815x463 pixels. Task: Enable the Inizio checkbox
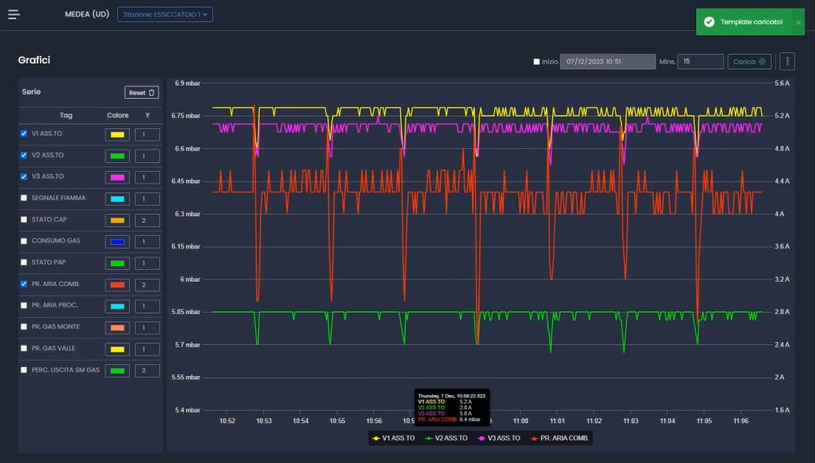click(x=537, y=62)
